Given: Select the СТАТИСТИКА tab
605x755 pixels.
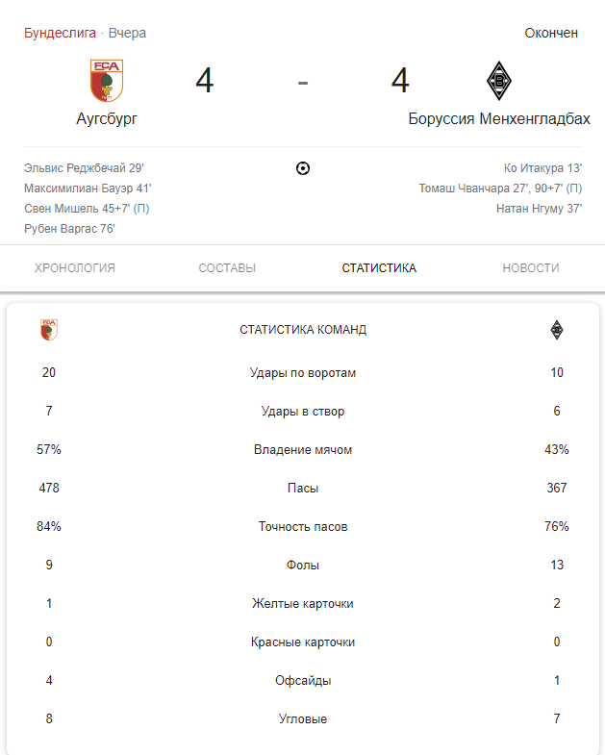Looking at the screenshot, I should pos(379,268).
